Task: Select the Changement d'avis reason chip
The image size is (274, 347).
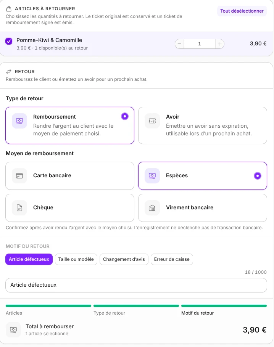Action: click(x=124, y=259)
